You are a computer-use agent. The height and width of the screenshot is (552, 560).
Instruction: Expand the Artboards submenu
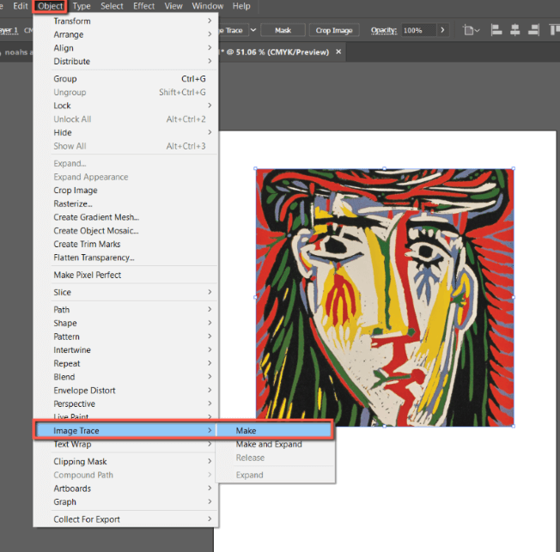[x=125, y=488]
